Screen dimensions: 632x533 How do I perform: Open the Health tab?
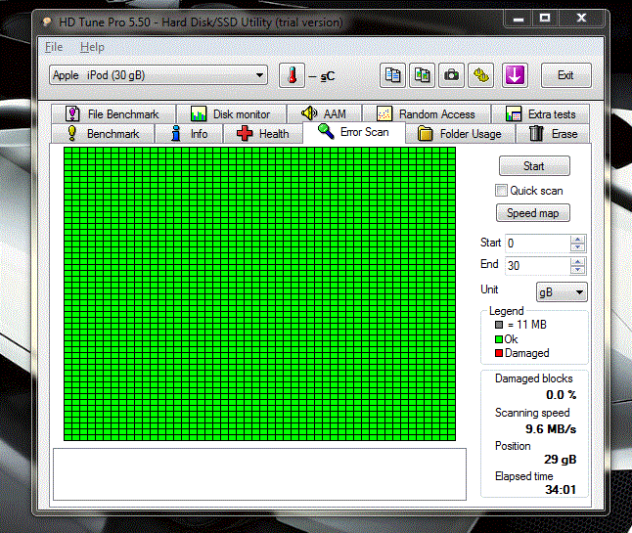262,134
